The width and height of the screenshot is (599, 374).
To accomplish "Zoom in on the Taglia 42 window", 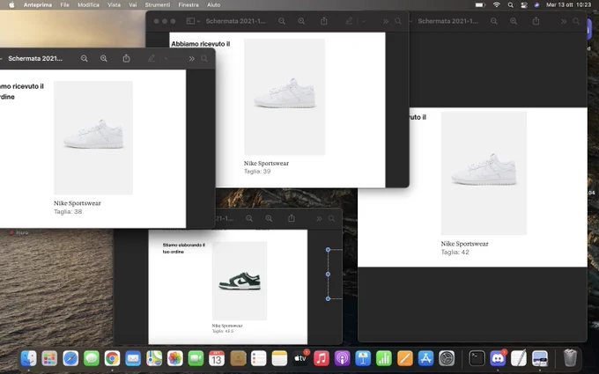I will pyautogui.click(x=514, y=21).
